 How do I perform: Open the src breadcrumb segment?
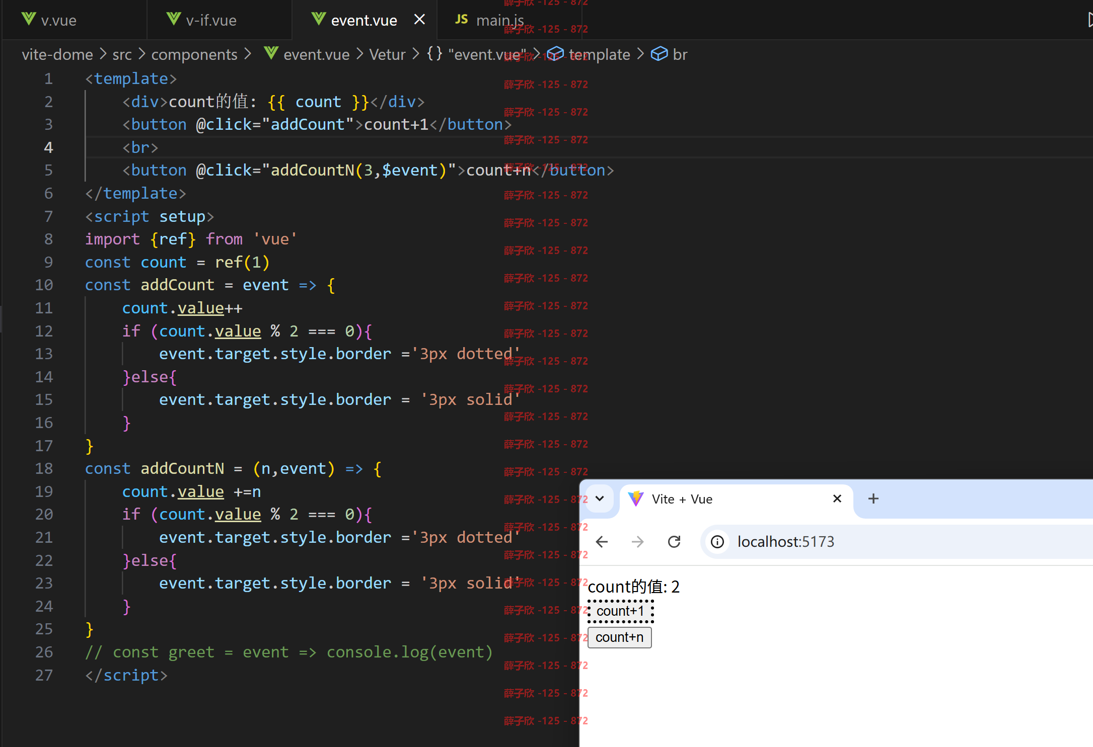tap(122, 54)
